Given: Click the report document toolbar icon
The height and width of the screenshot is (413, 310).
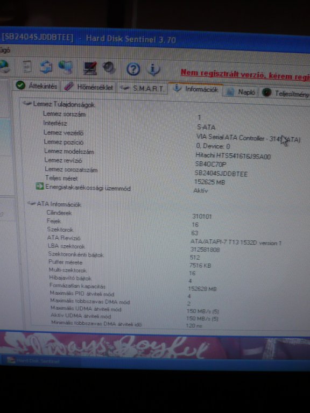Looking at the screenshot, I should tap(27, 67).
